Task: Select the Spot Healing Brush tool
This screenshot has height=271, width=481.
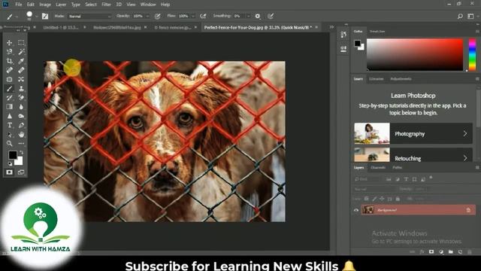Action: tap(10, 70)
